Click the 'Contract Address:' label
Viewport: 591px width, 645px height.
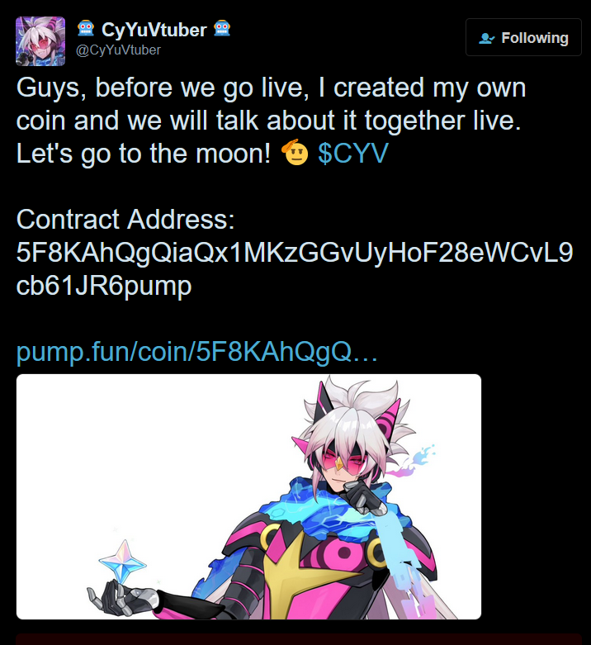(x=125, y=219)
